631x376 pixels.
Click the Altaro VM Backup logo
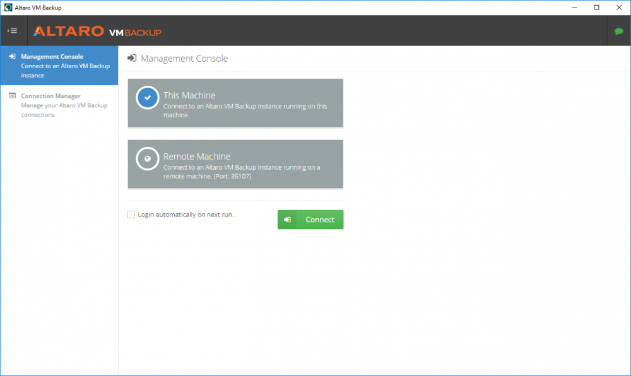[97, 32]
